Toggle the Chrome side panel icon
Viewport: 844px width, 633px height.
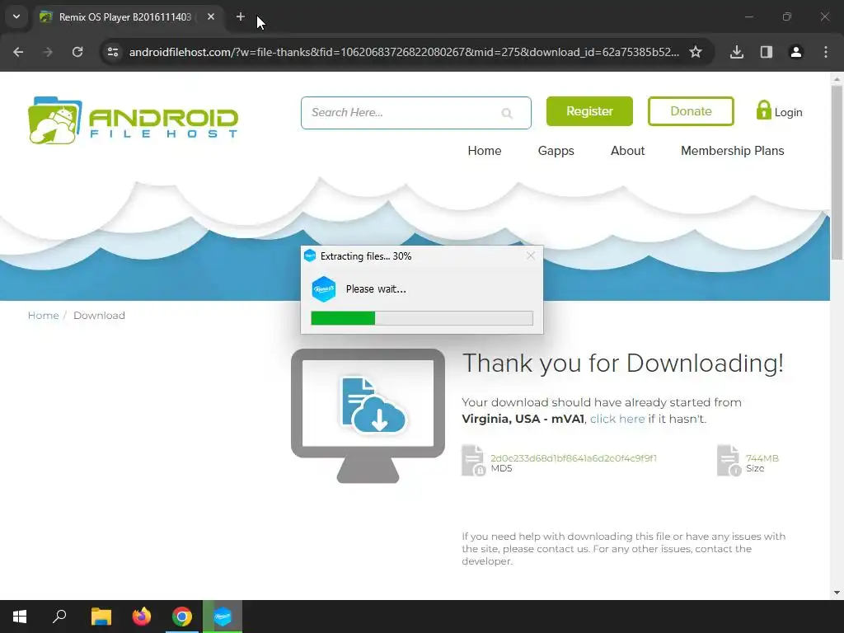coord(767,52)
